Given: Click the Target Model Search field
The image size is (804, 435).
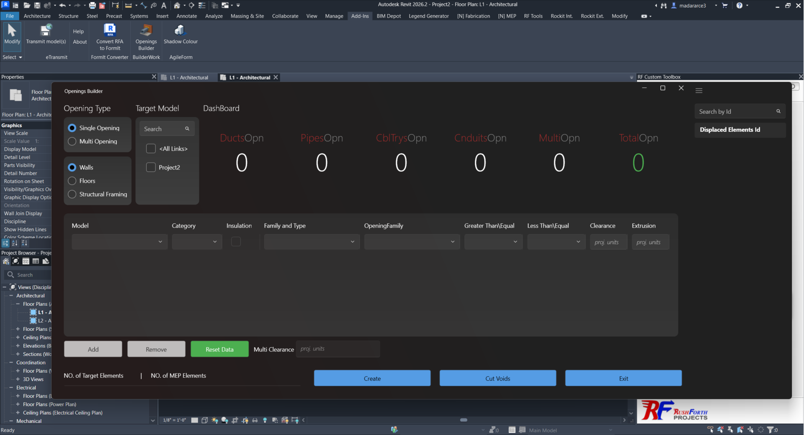Looking at the screenshot, I should coord(167,129).
